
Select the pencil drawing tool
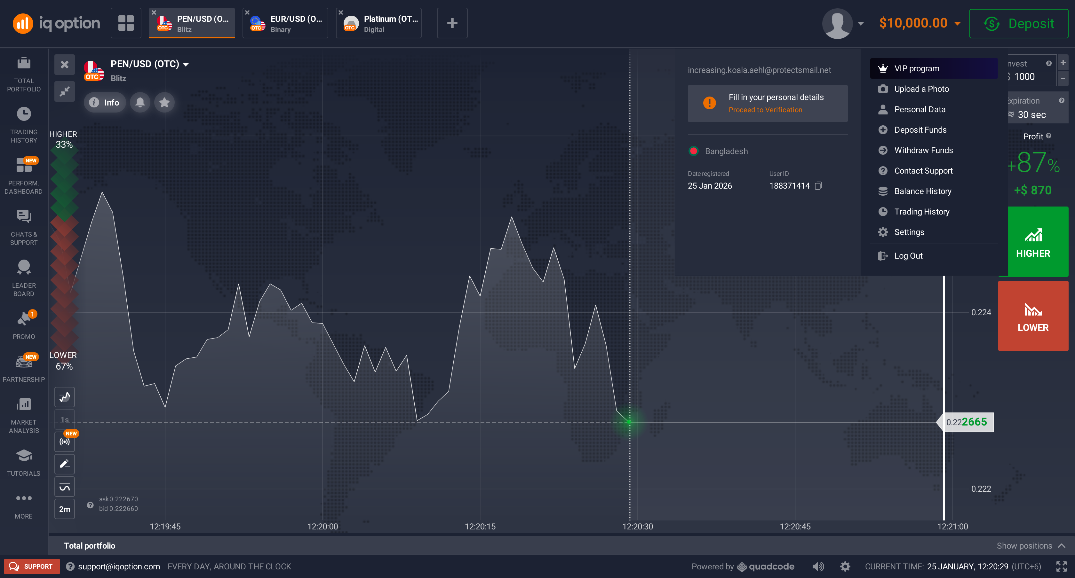point(64,464)
